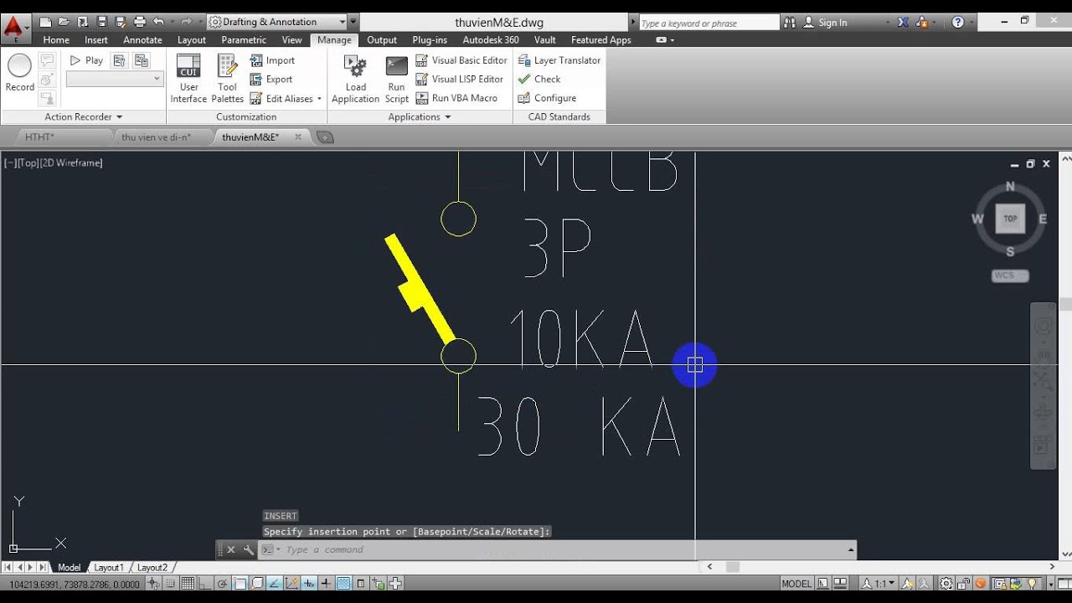Click the Save icon in quick access toolbar

pos(101,22)
